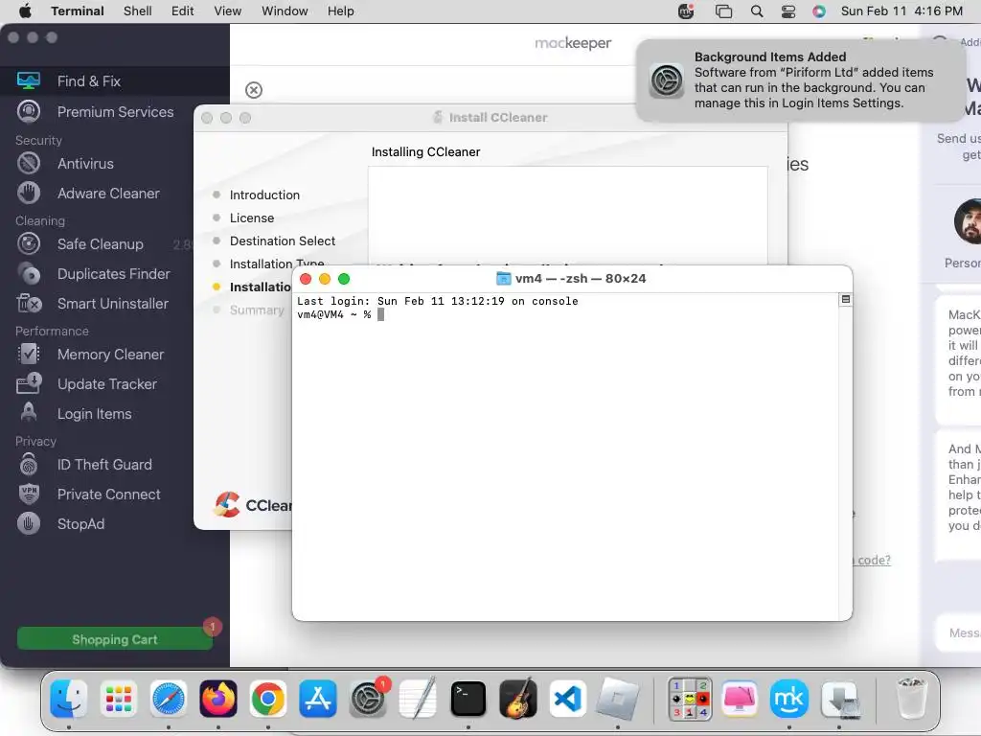Click Destination Select step in CCleaner installer
Image resolution: width=981 pixels, height=736 pixels.
pyautogui.click(x=283, y=241)
